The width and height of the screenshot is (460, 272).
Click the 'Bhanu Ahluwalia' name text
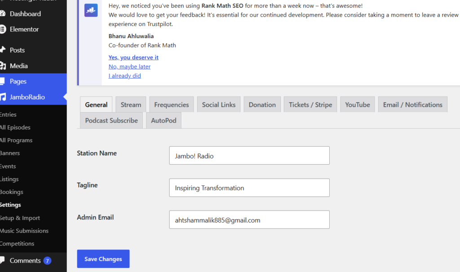131,36
